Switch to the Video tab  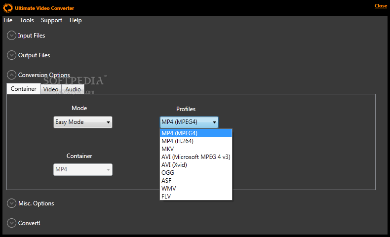coord(51,89)
